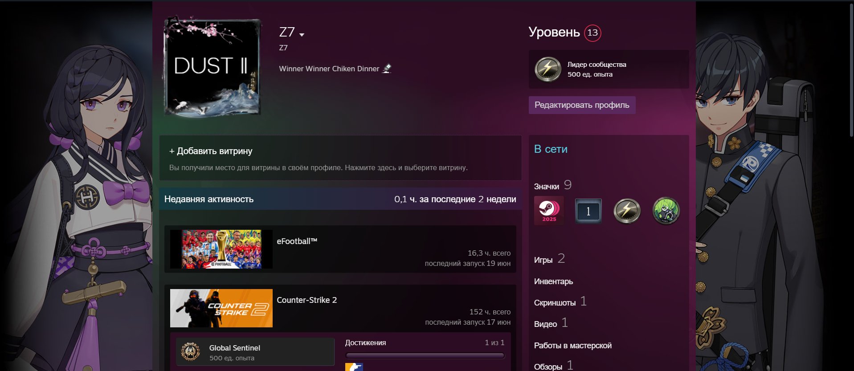Open the Инвентарь link
The width and height of the screenshot is (854, 371).
(x=553, y=281)
